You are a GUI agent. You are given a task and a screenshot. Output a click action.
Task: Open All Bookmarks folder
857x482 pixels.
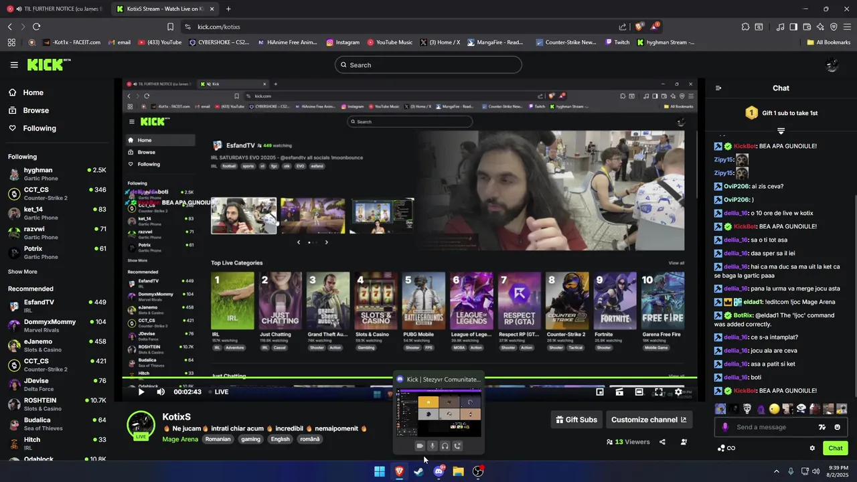click(x=828, y=42)
